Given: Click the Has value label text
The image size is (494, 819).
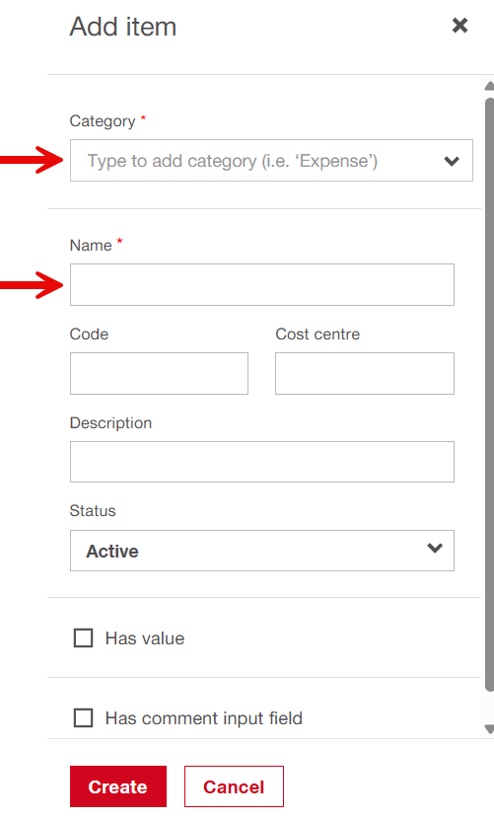Looking at the screenshot, I should pos(145,638).
